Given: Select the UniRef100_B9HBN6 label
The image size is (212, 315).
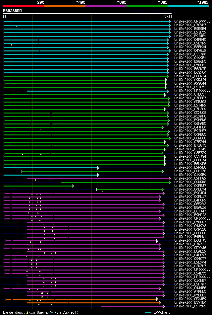Looking at the screenshot, I should coord(190,120).
